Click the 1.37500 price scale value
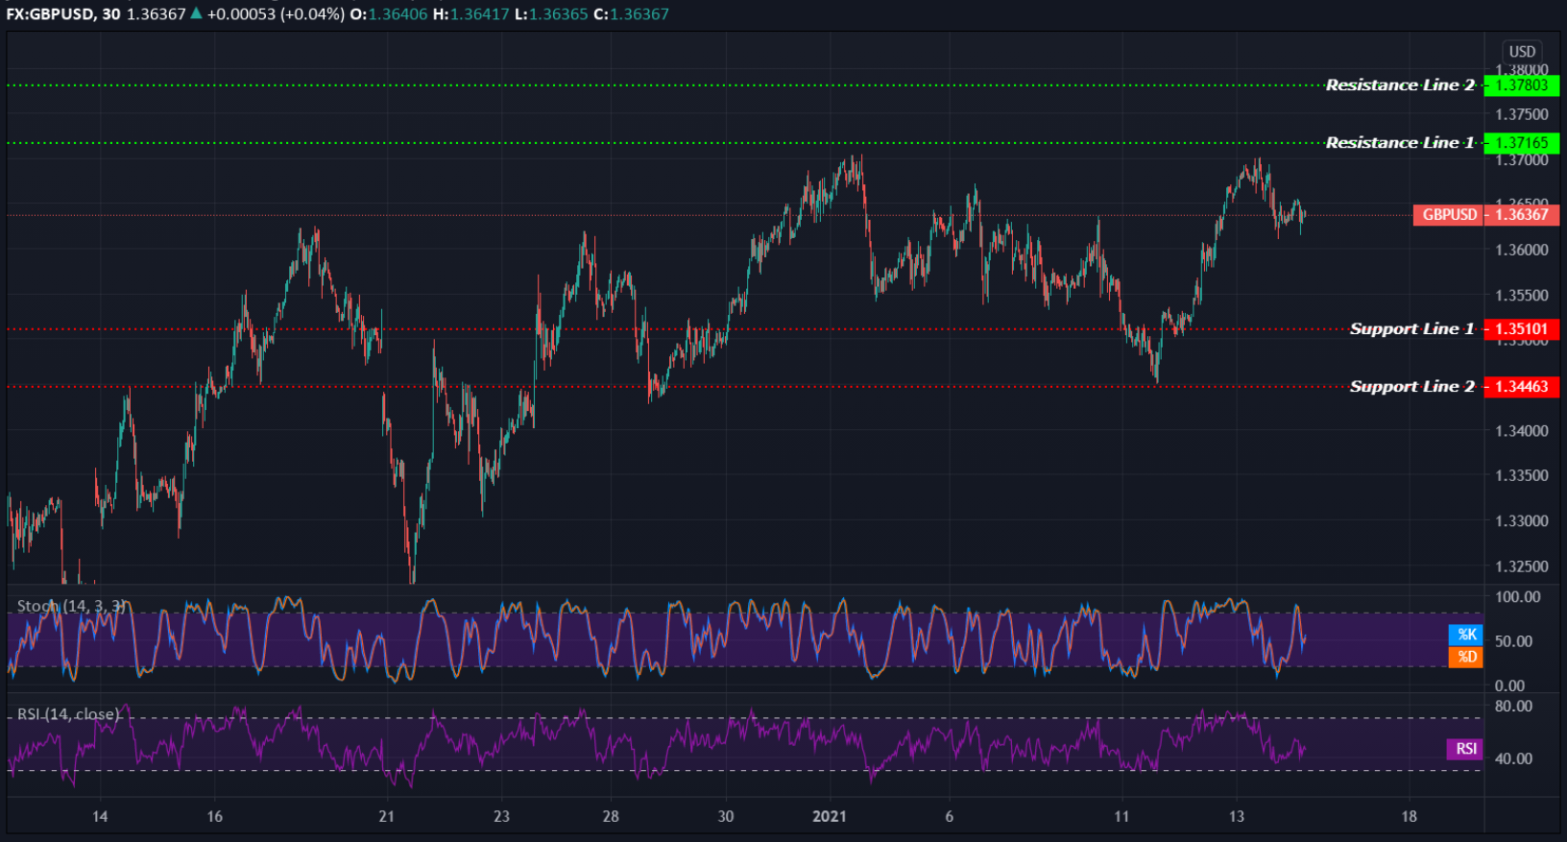Image resolution: width=1567 pixels, height=842 pixels. tap(1522, 114)
